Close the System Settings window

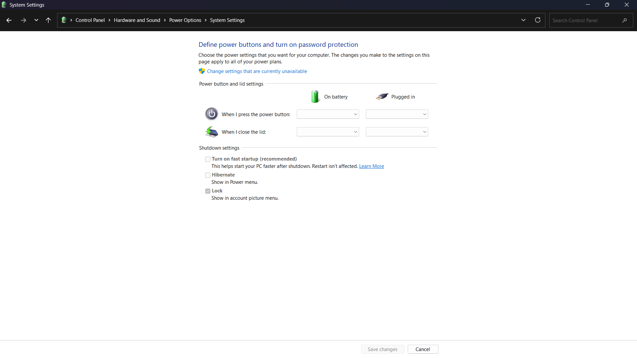(627, 5)
